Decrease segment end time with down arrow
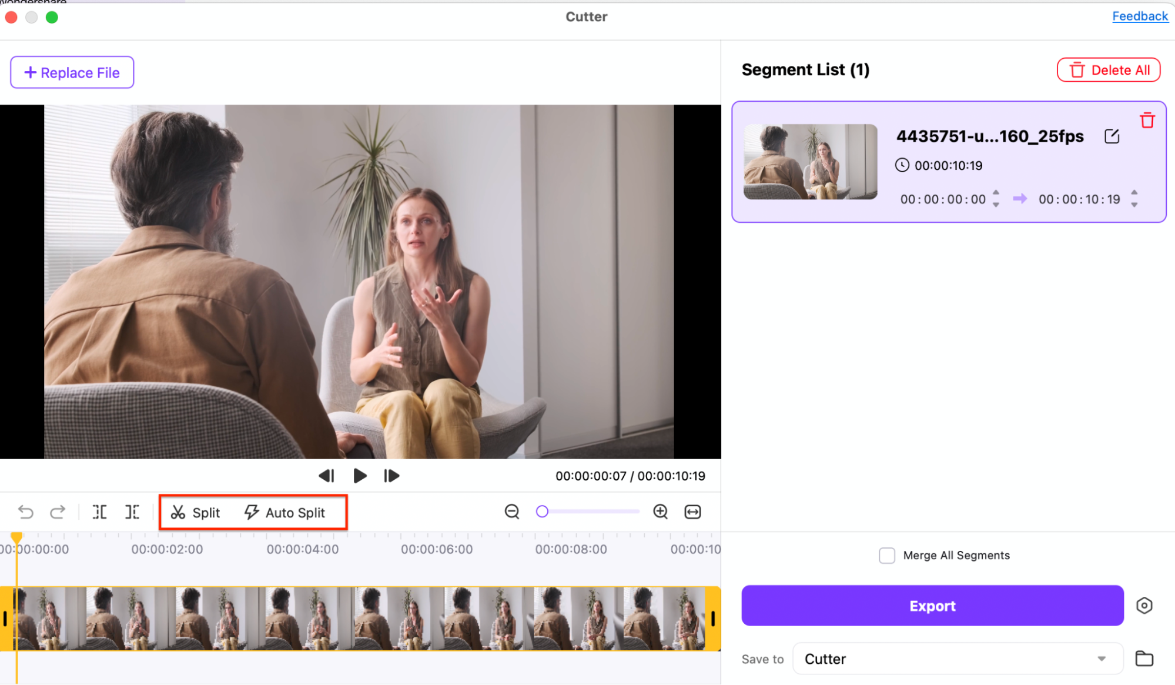The width and height of the screenshot is (1175, 685). tap(1134, 205)
